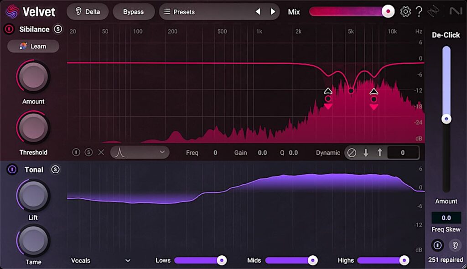The width and height of the screenshot is (467, 269).
Task: Set dynamic mode to upward arrow
Action: click(379, 153)
